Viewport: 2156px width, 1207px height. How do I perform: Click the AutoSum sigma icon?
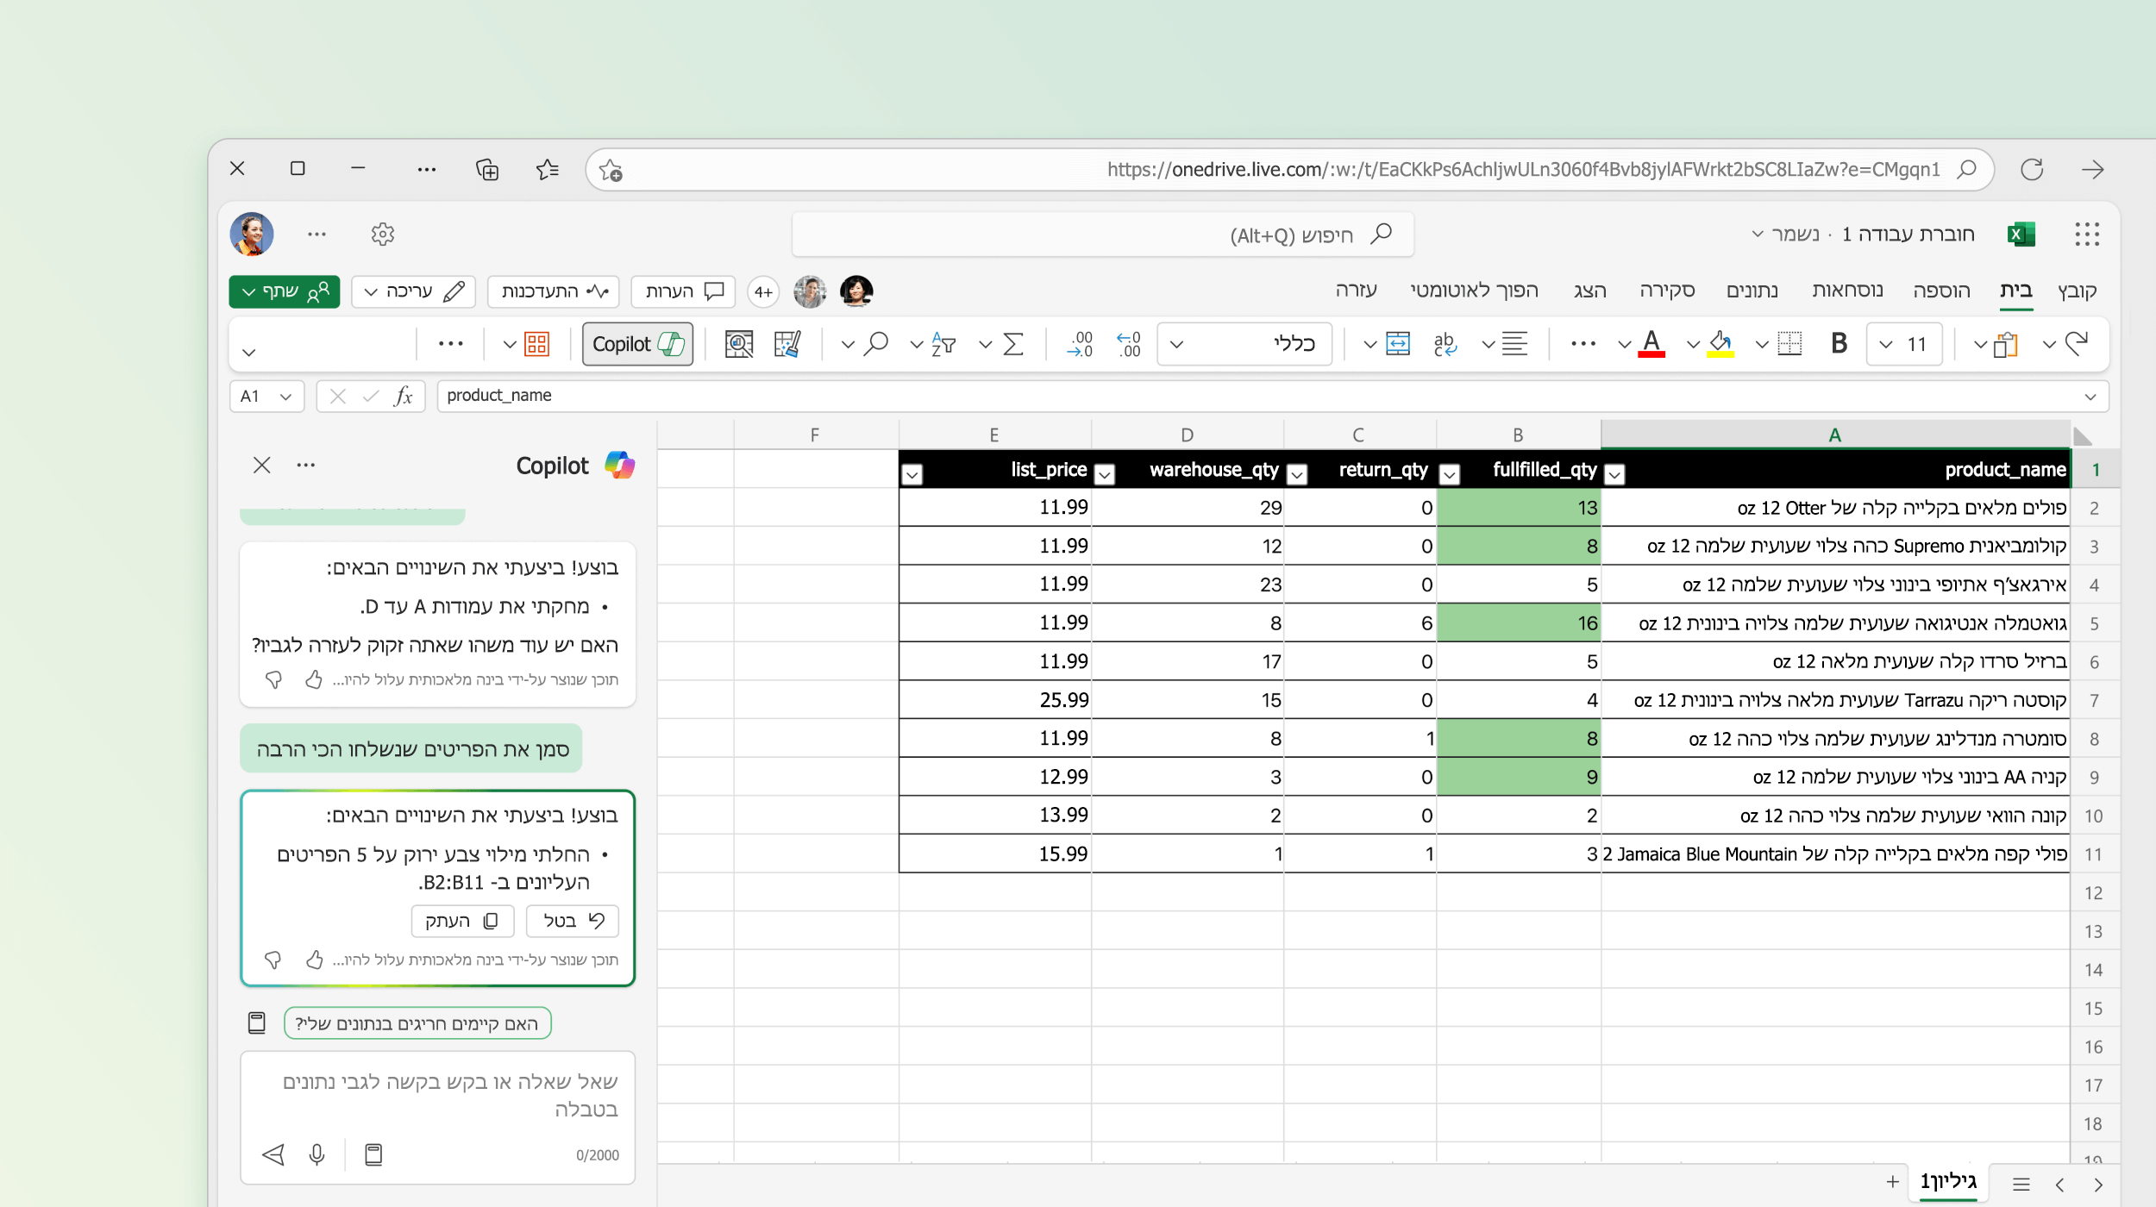(x=1014, y=344)
